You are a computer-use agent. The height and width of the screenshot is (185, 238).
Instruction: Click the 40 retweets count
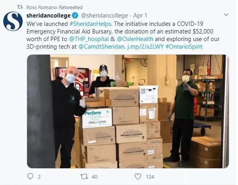tap(94, 177)
